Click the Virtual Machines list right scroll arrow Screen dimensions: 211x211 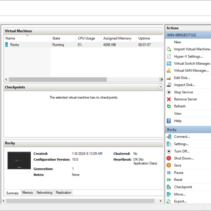[x=161, y=79]
